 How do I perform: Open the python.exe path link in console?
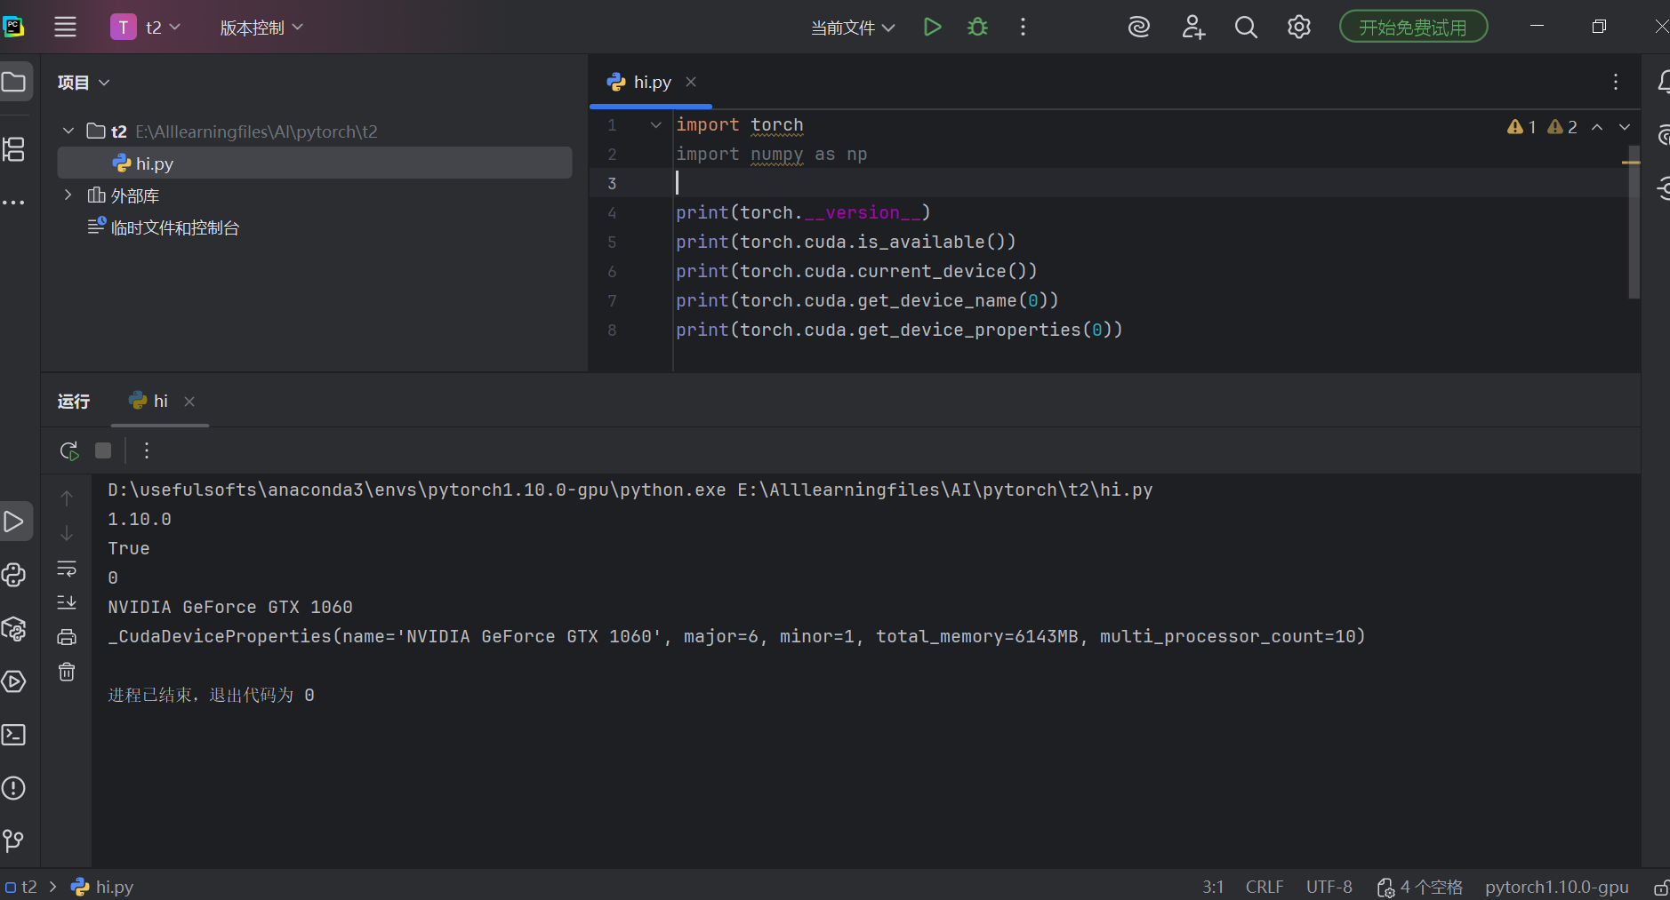point(416,490)
